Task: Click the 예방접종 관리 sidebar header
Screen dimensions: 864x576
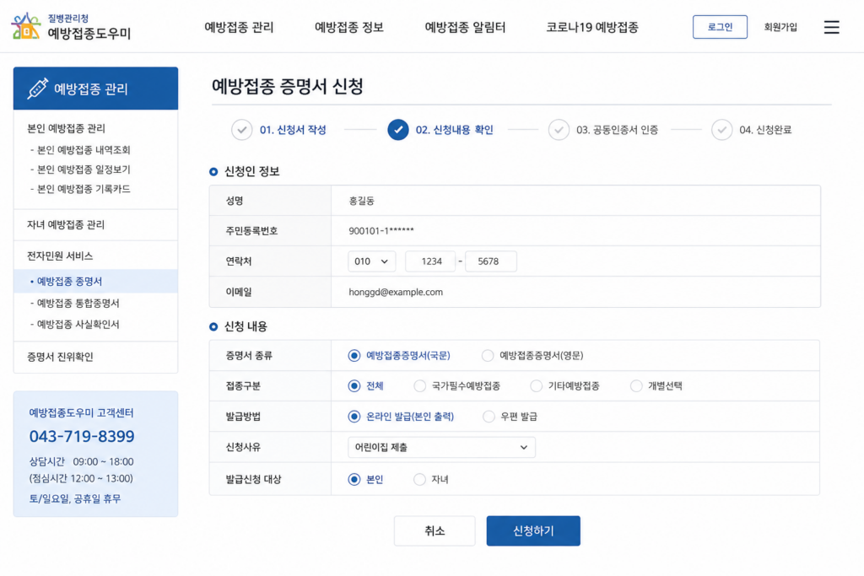Action: (96, 89)
